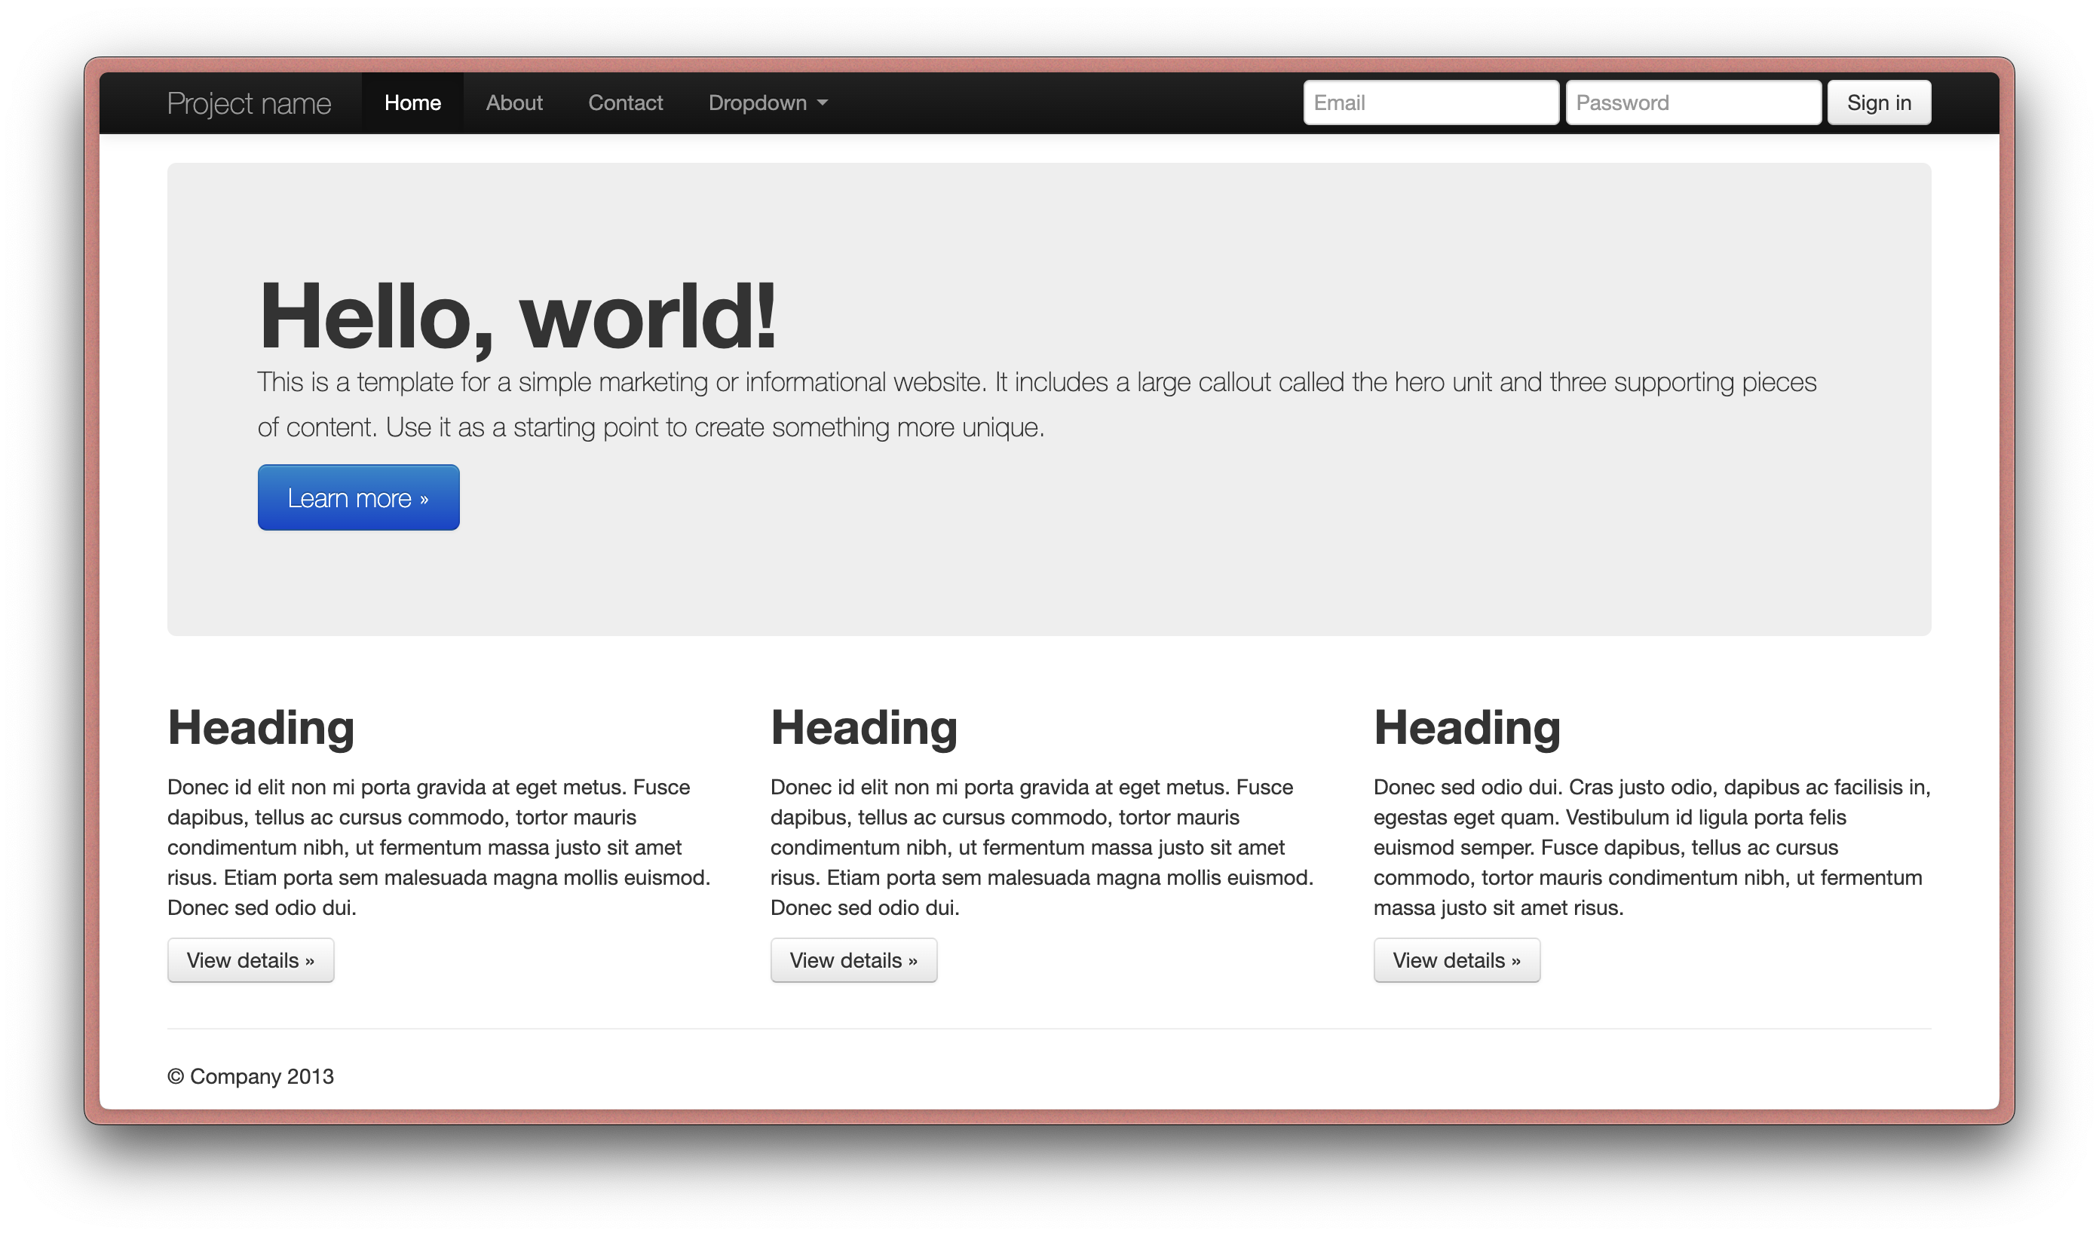Select the hero unit callout area
2099x1236 pixels.
1048,399
